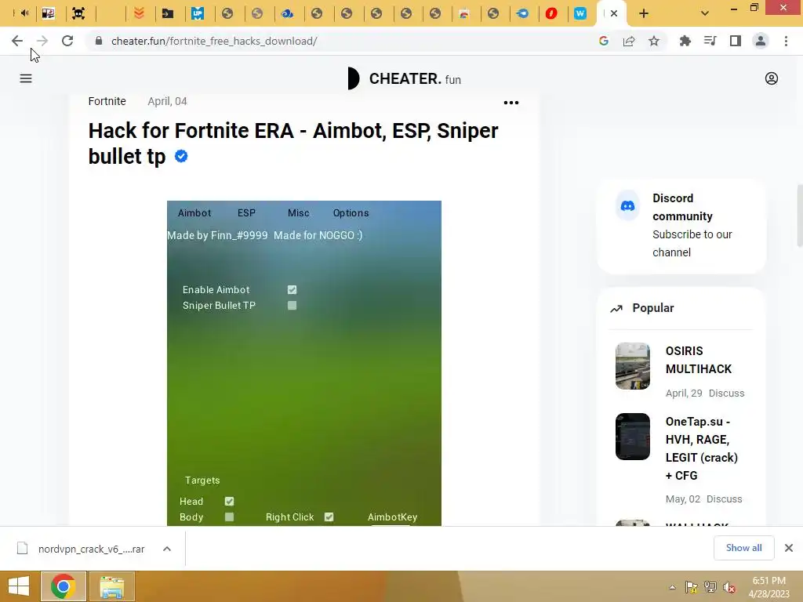Open network status tray icon
The image size is (803, 602).
coord(710,587)
